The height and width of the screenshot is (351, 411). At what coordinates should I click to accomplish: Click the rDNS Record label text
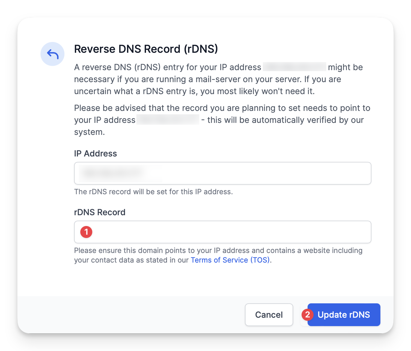click(100, 212)
